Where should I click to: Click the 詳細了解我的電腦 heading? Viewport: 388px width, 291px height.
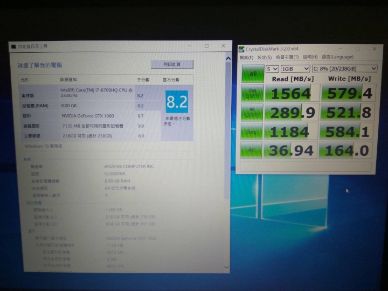pos(39,65)
